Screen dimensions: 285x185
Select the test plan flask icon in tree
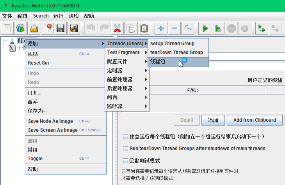pos(12,41)
